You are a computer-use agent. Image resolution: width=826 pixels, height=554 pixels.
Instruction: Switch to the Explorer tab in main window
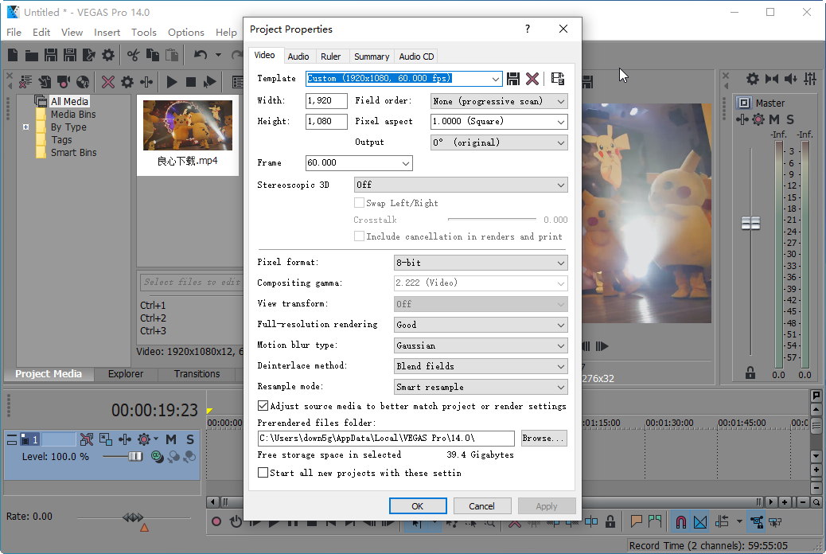click(x=126, y=374)
